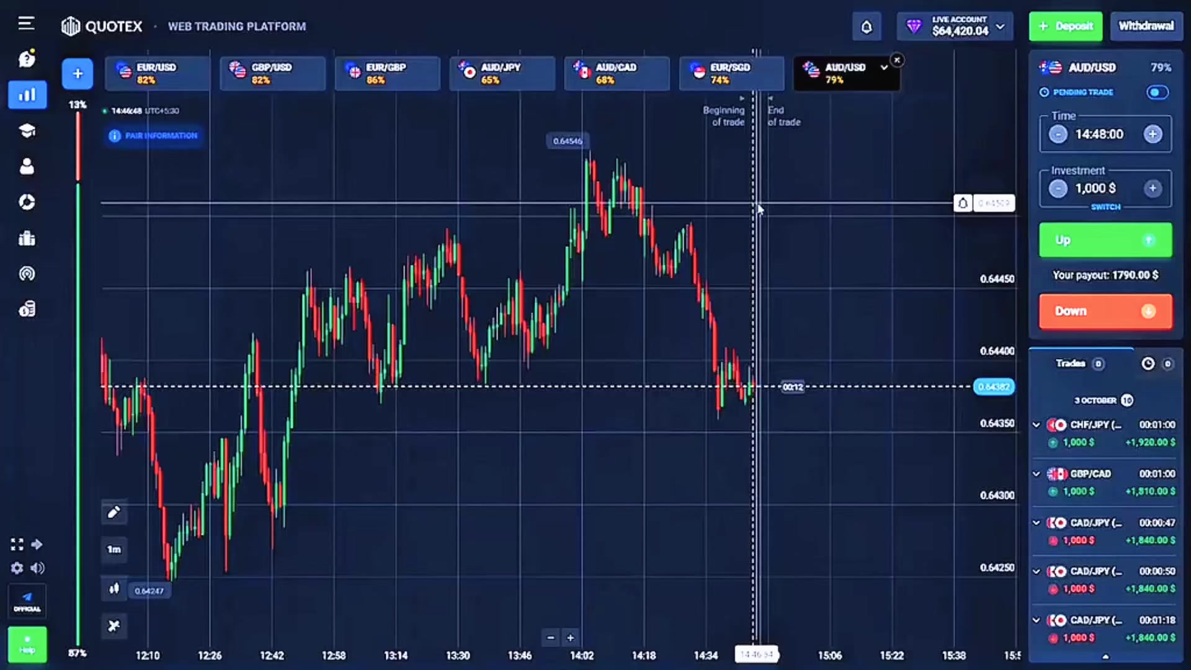Place an Up trade

(1105, 240)
